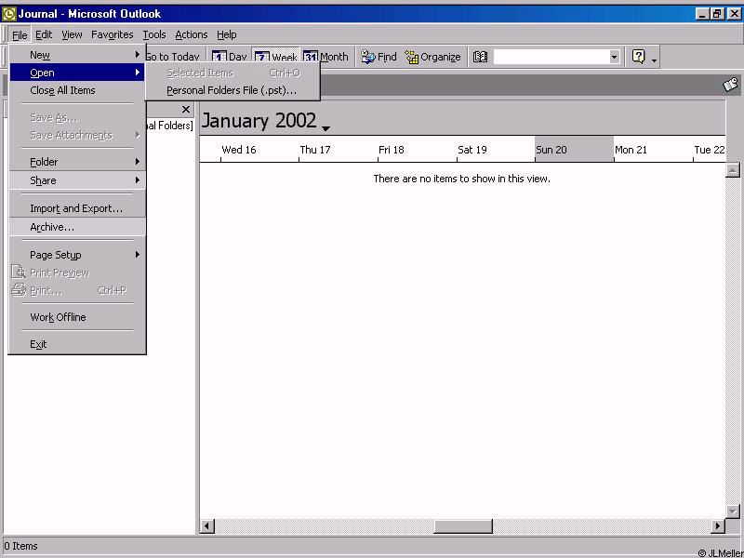Choose Import and Export...
This screenshot has height=558, width=744.
[x=77, y=208]
